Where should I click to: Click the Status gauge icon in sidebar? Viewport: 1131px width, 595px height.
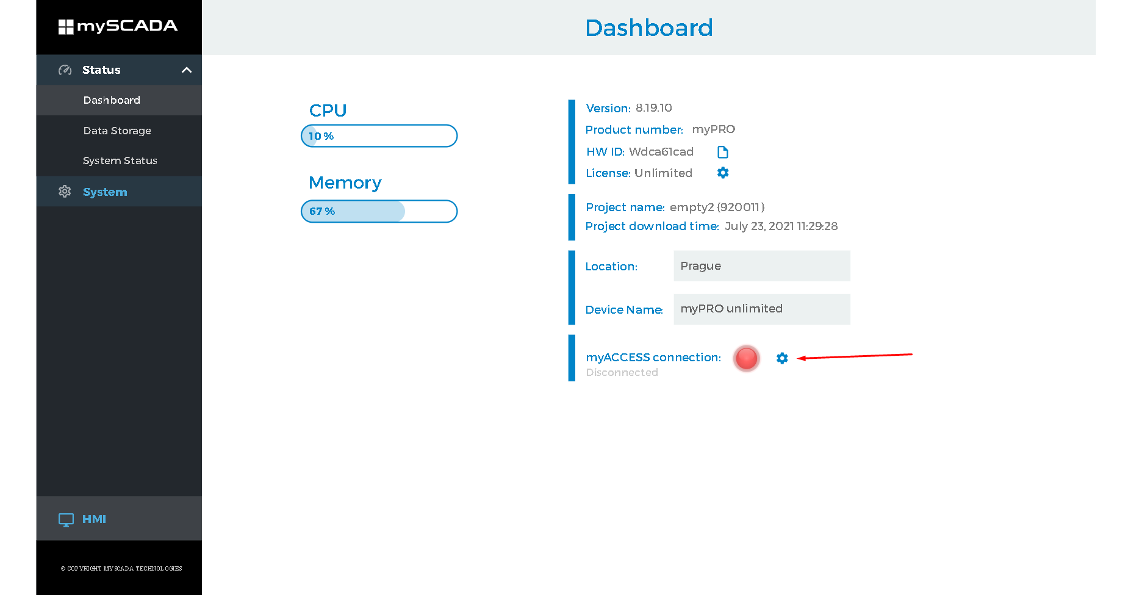tap(65, 70)
